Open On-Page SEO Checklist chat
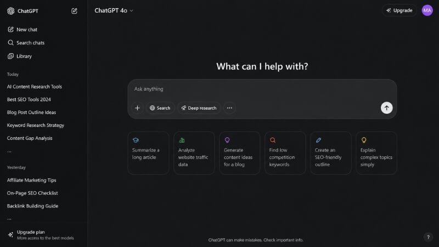439x247 pixels. coord(32,193)
